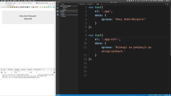Viewport: 171px width, 96px height.
Task: Toggle the DevTools device toolbar icon
Action: [4, 70]
